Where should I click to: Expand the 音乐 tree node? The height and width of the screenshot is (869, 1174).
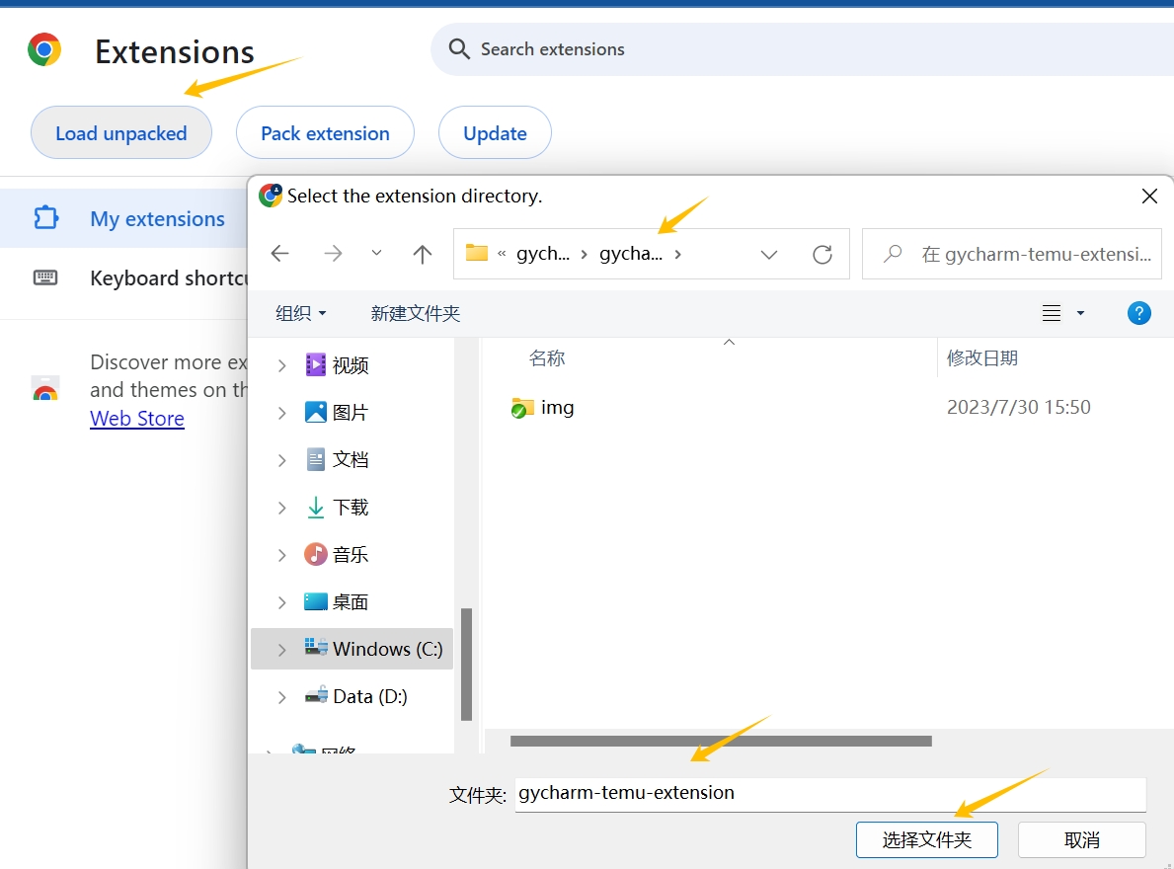pyautogui.click(x=281, y=555)
